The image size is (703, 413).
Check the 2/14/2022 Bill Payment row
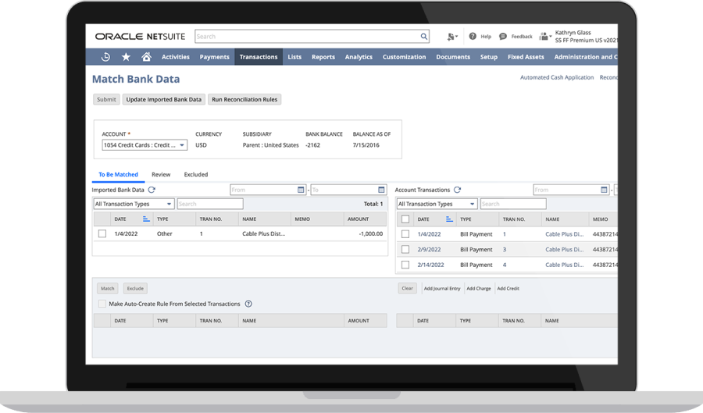(405, 265)
